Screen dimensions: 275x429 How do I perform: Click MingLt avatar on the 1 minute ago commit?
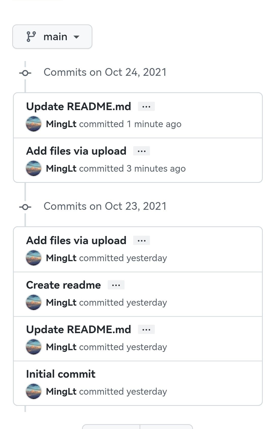click(34, 124)
